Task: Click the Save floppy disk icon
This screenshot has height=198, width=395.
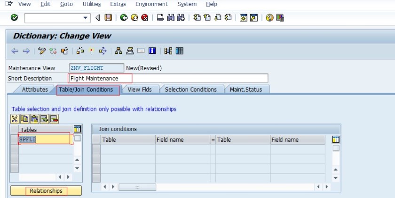Action: (108, 18)
